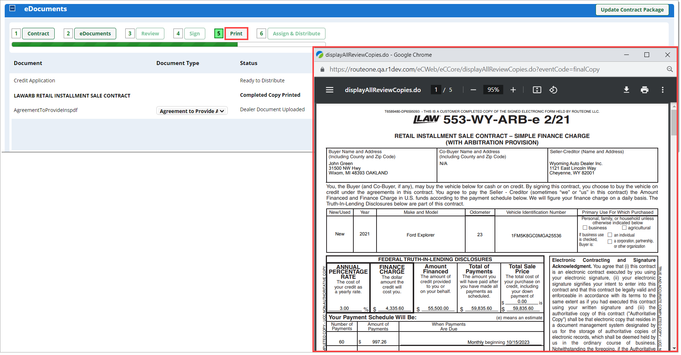Click Dealer Document Uploaded status

[272, 109]
